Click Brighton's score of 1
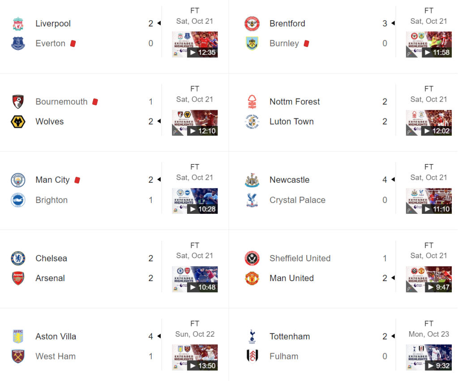The image size is (458, 381). (x=151, y=200)
